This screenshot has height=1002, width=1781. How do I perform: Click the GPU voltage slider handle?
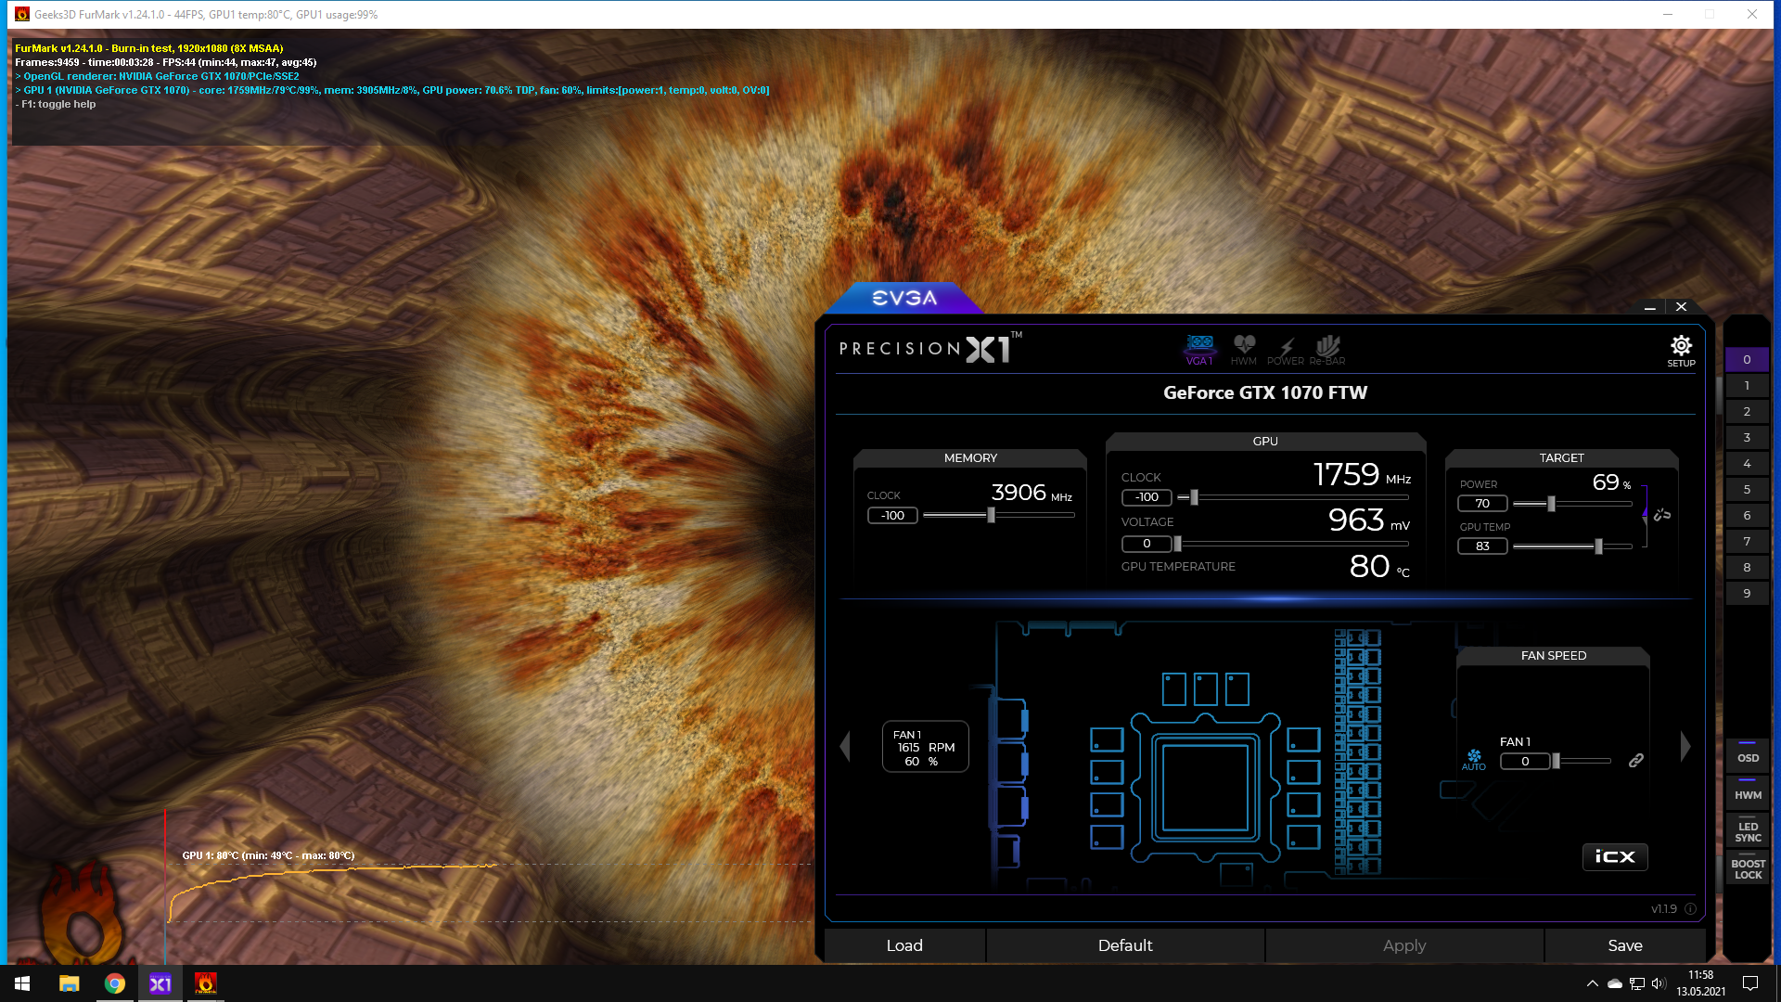click(x=1178, y=544)
